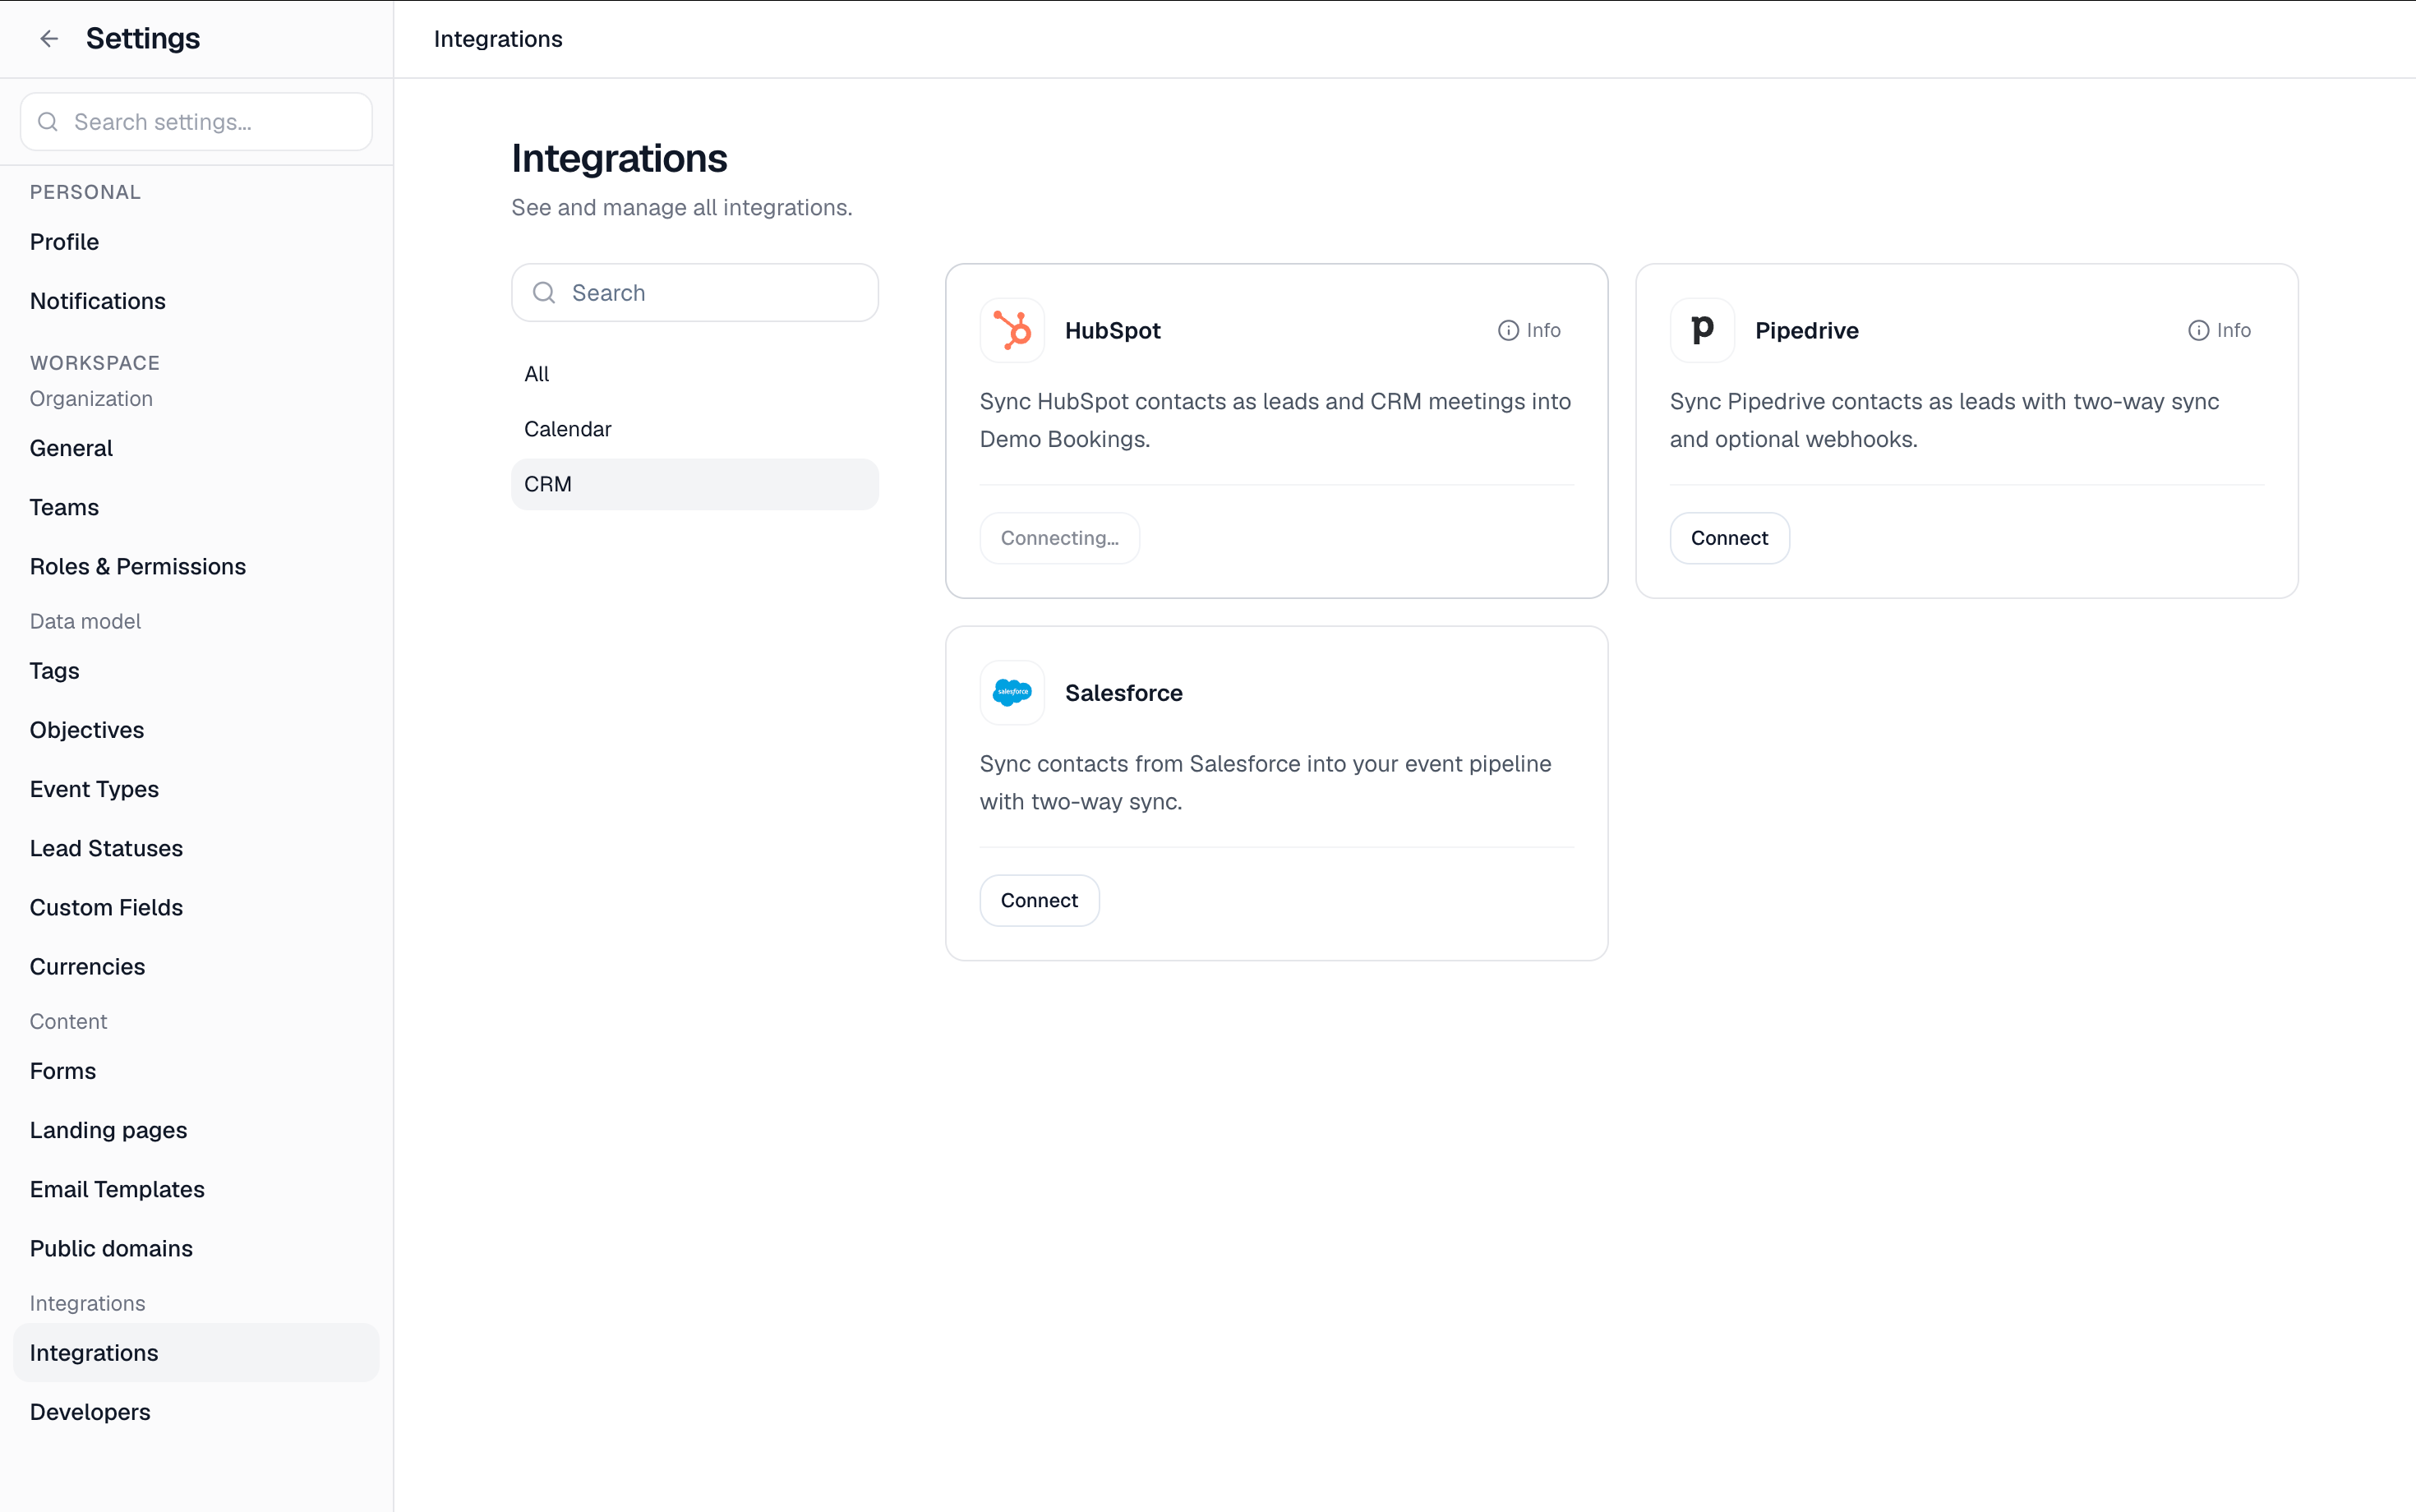The image size is (2416, 1512).
Task: Open the Tags settings
Action: coord(196,671)
